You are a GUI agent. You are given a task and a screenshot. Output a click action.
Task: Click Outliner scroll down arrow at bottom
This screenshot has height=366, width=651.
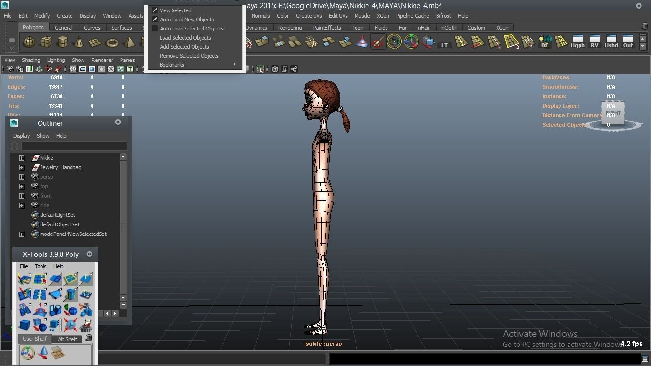click(x=123, y=305)
